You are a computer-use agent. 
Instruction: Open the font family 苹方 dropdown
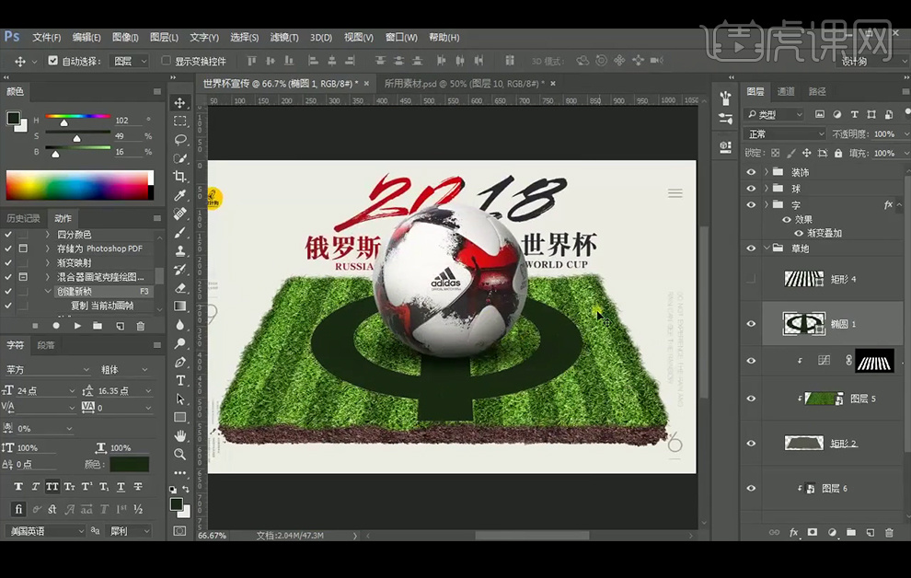pyautogui.click(x=48, y=369)
